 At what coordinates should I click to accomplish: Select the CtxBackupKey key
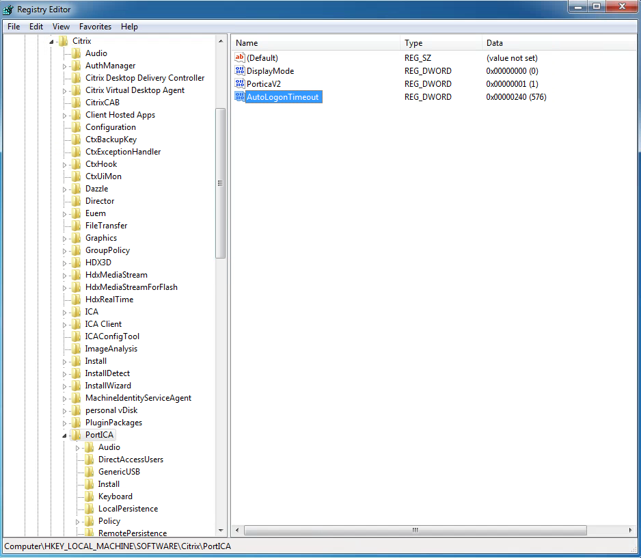click(111, 139)
